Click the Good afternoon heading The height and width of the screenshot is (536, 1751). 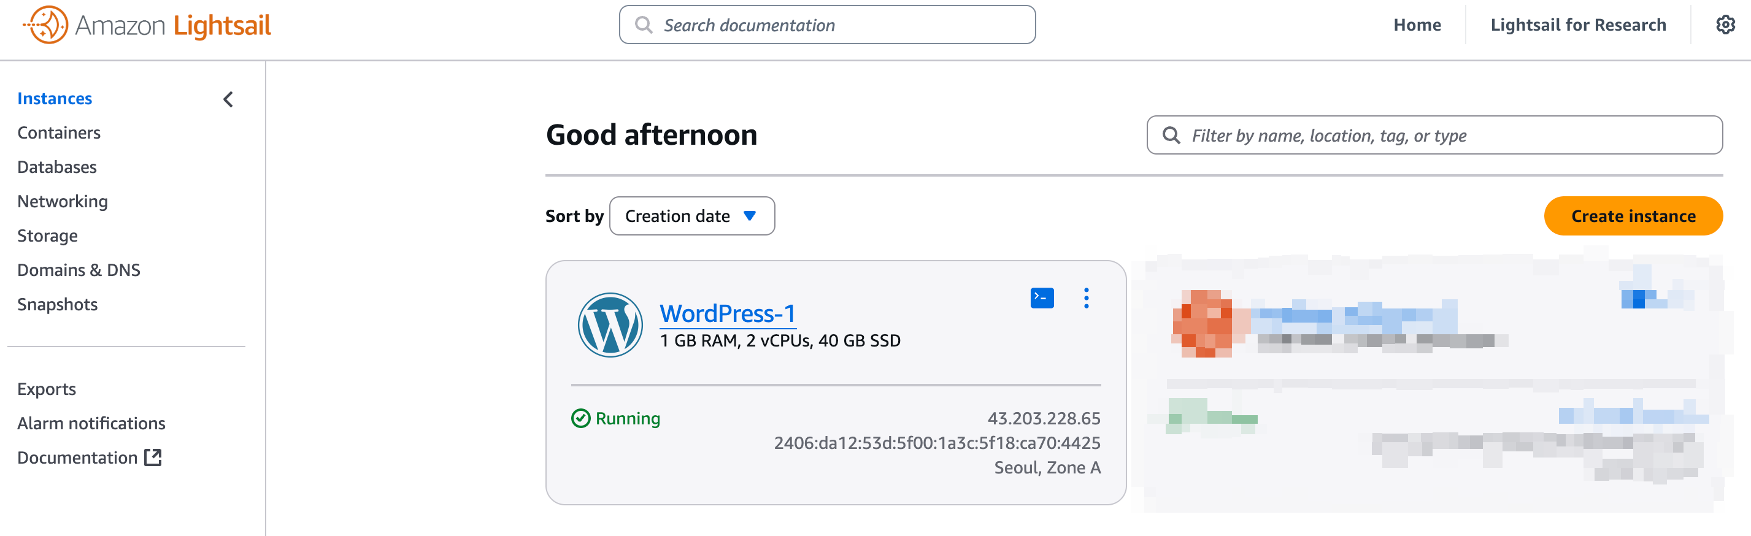point(651,134)
